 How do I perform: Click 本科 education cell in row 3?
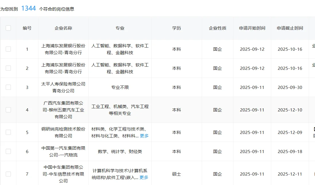[177, 88]
